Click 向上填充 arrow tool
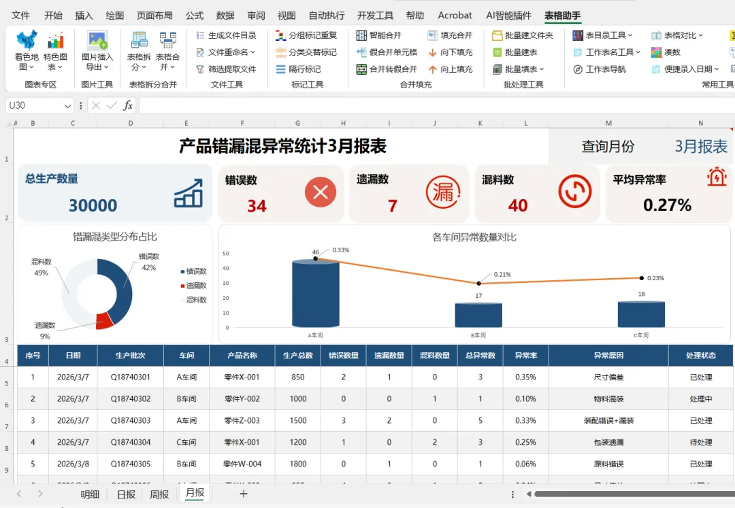This screenshot has width=735, height=508. 450,69
